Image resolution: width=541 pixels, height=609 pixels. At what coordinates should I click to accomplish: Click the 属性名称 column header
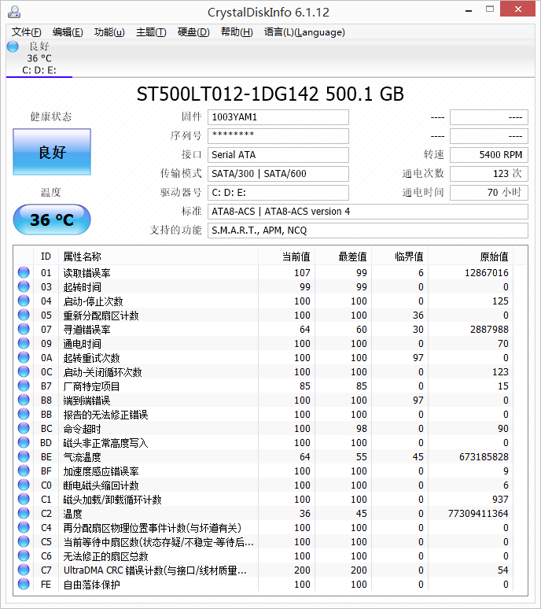(158, 257)
